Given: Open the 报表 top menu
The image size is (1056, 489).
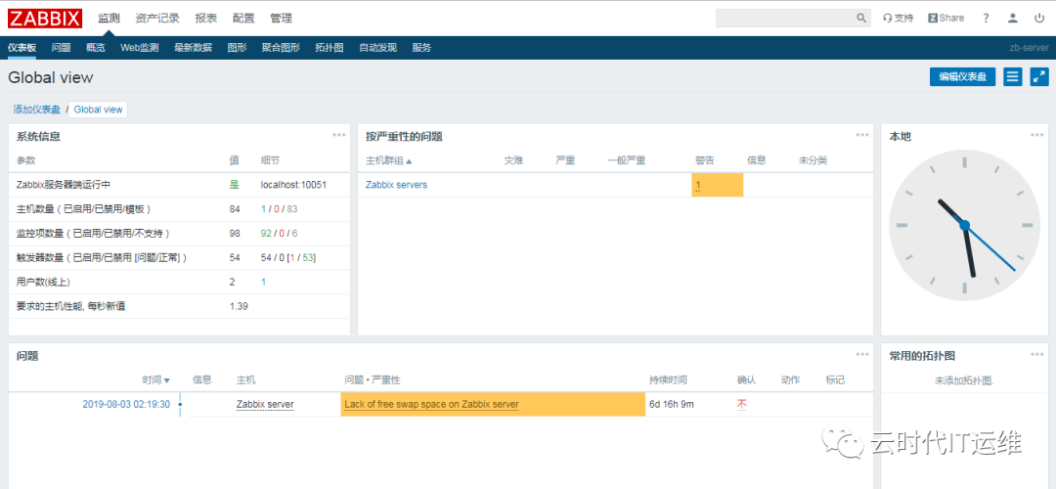Looking at the screenshot, I should click(206, 19).
